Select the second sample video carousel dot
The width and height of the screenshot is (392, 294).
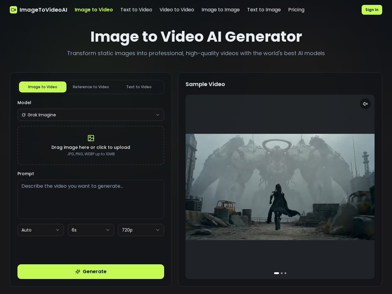[x=282, y=273]
